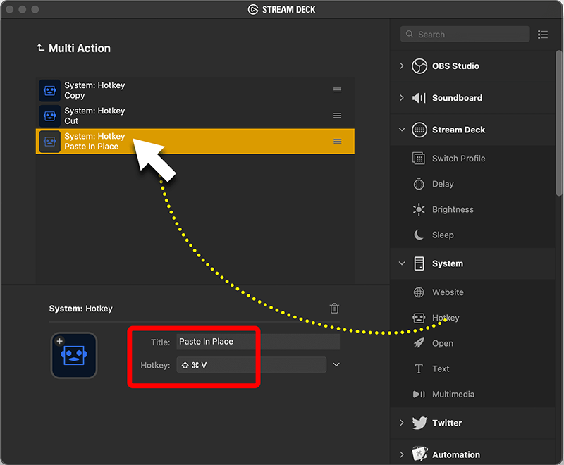Click the Twitter bird icon
The width and height of the screenshot is (564, 465).
coord(419,423)
